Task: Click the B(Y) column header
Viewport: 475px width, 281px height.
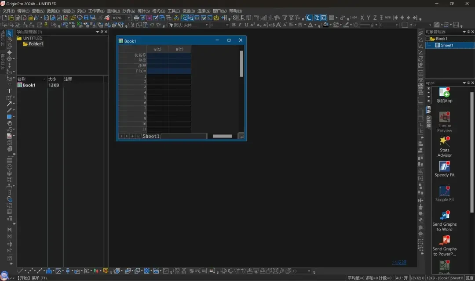Action: [x=179, y=49]
